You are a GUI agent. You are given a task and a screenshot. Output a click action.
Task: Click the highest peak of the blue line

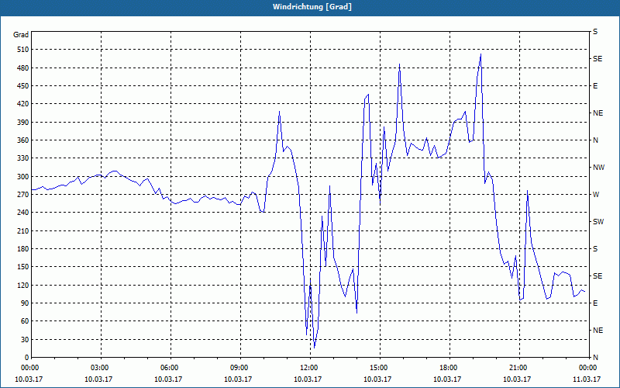click(x=480, y=54)
